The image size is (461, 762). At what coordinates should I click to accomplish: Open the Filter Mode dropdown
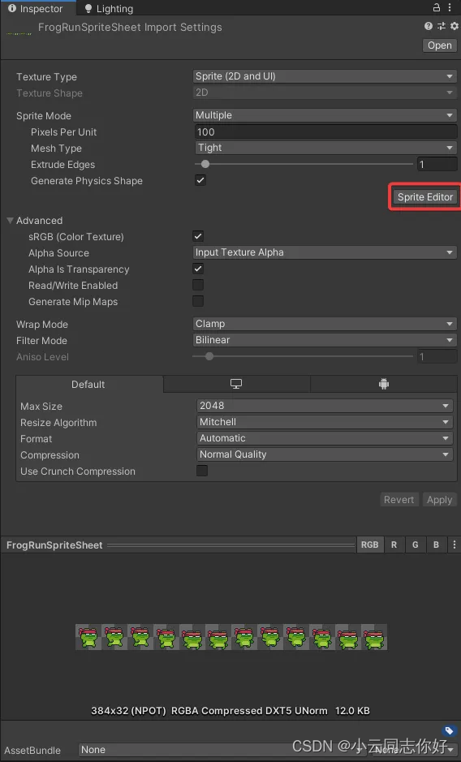tap(325, 340)
